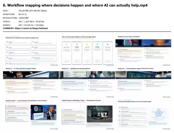Open 'Walkthrough 2: Radiology Triage — Changing the Queue' thumbnail
Viewport: 174px width, 133px height.
point(87,114)
